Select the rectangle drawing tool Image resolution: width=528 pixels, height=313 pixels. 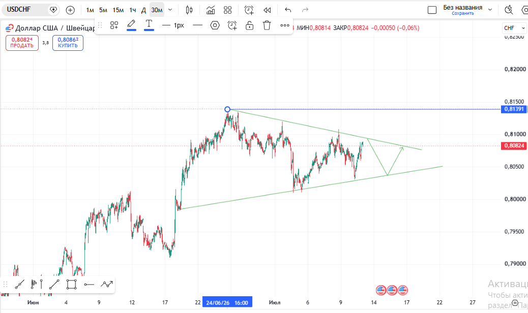(x=71, y=285)
